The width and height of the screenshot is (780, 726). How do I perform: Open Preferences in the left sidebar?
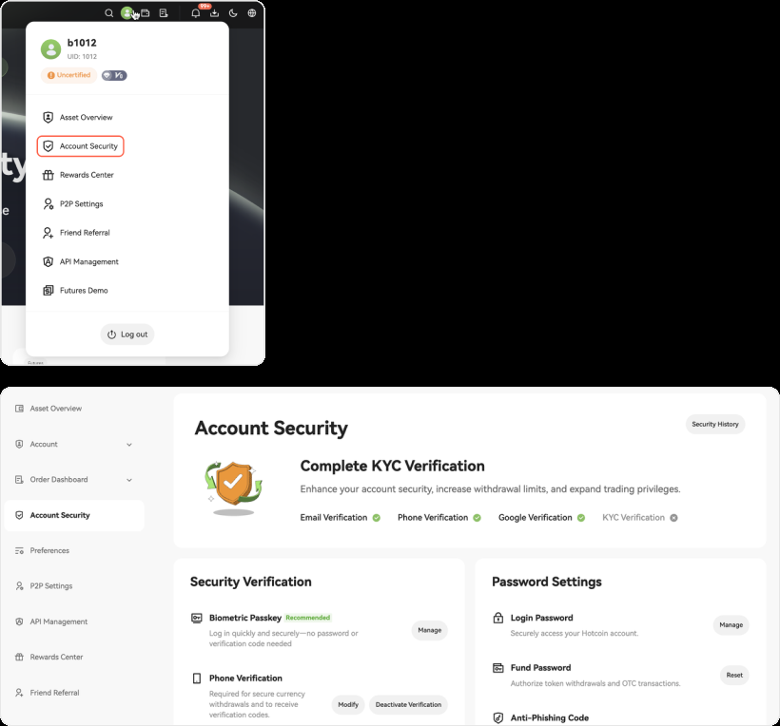(49, 551)
